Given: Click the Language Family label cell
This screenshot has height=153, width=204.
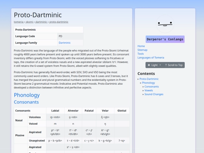Looking at the screenshot, I should point(36,43).
